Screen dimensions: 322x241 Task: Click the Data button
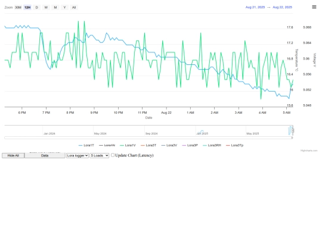click(45, 155)
